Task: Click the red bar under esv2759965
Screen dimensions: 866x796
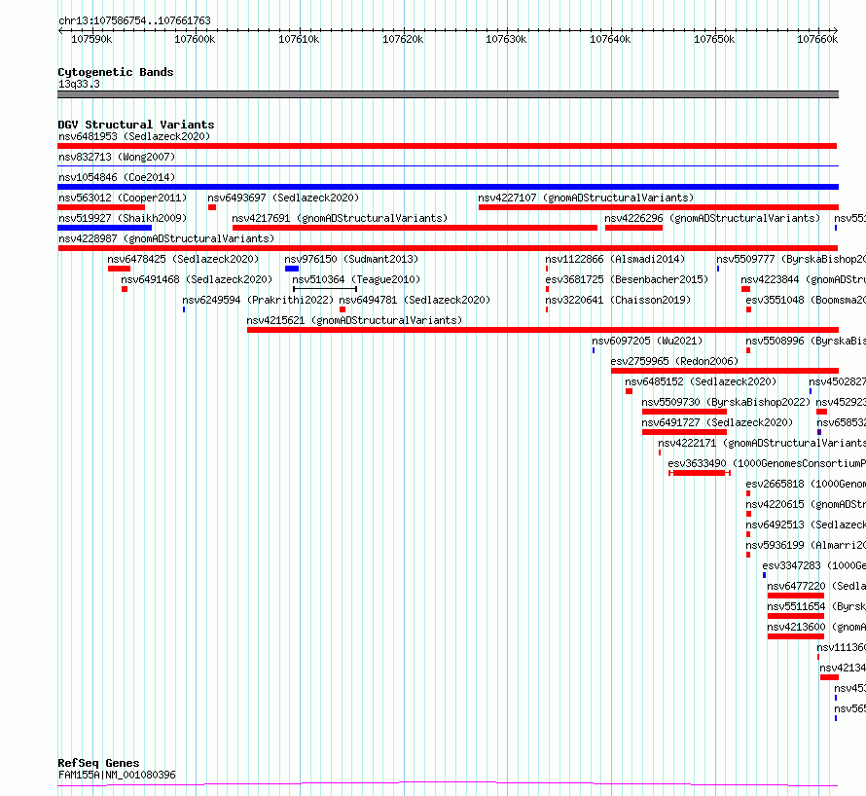Action: 725,371
